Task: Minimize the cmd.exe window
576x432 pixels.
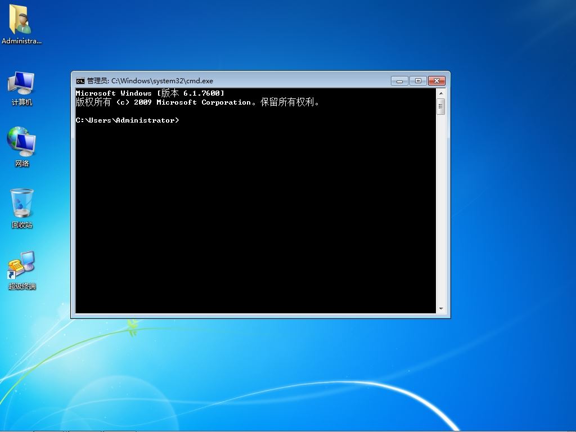Action: click(400, 81)
